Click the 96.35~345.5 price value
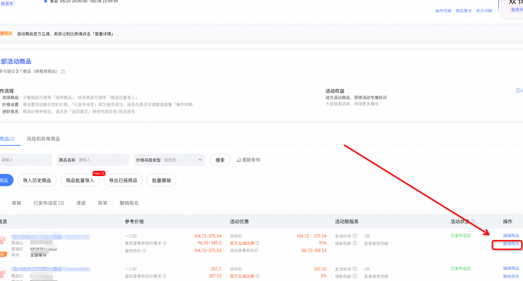 [x=209, y=243]
